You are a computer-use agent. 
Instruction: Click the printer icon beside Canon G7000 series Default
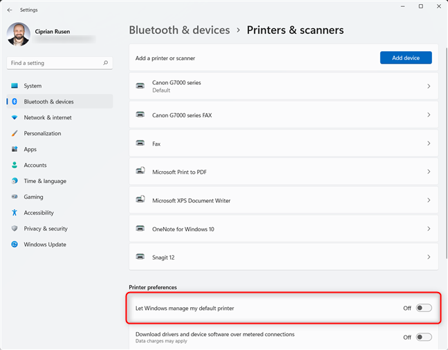click(x=140, y=86)
